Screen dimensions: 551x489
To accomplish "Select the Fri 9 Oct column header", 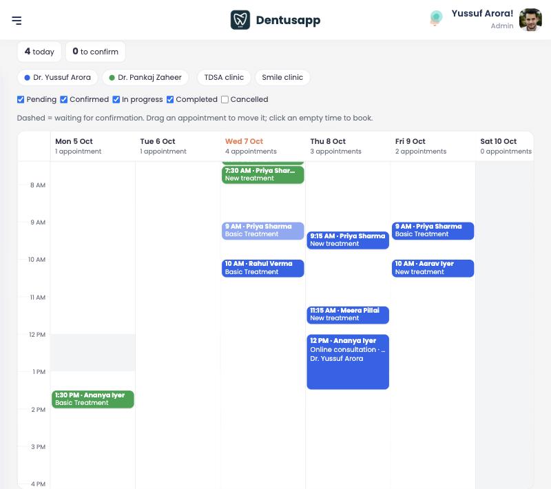I will (433, 146).
